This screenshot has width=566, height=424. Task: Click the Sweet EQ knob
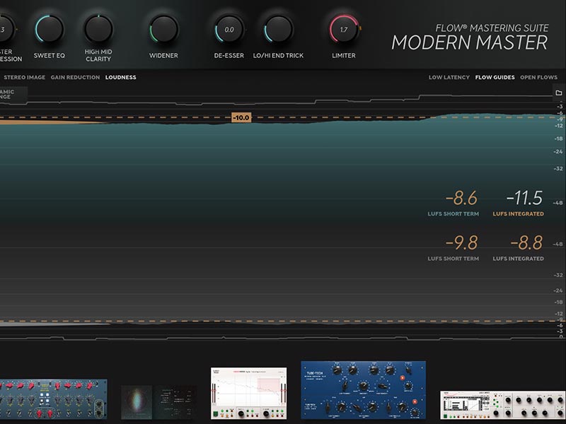(x=50, y=30)
